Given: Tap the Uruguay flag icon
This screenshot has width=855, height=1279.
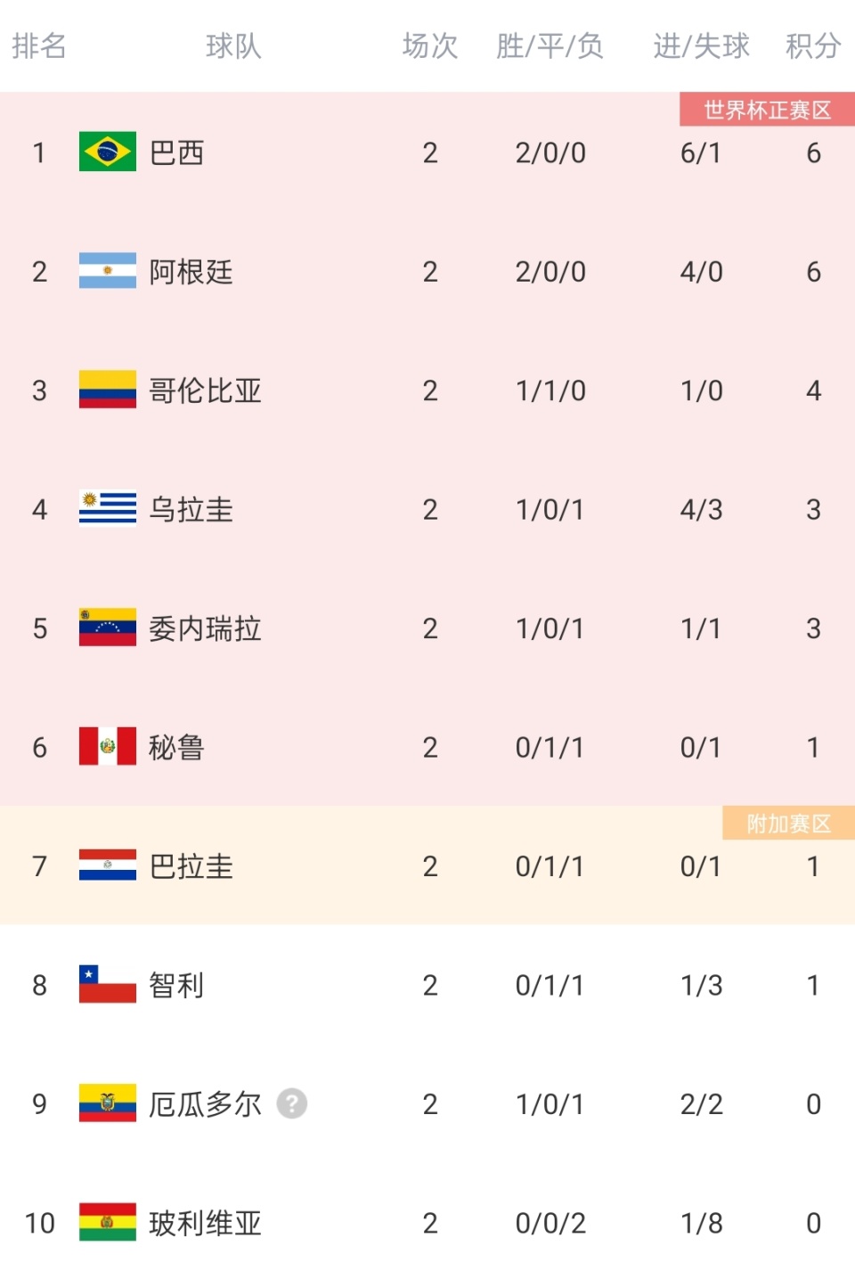Looking at the screenshot, I should (107, 509).
